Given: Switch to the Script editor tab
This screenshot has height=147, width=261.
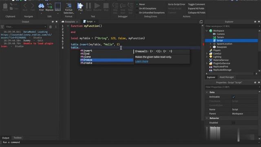Looking at the screenshot, I should 89,22.
